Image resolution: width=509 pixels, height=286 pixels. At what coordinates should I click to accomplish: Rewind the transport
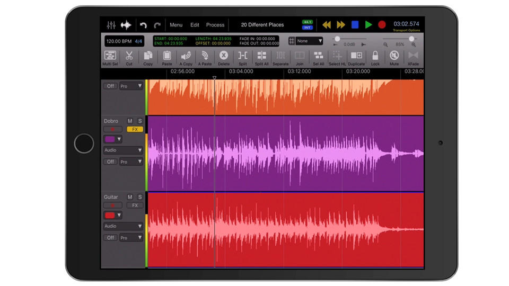pos(327,25)
